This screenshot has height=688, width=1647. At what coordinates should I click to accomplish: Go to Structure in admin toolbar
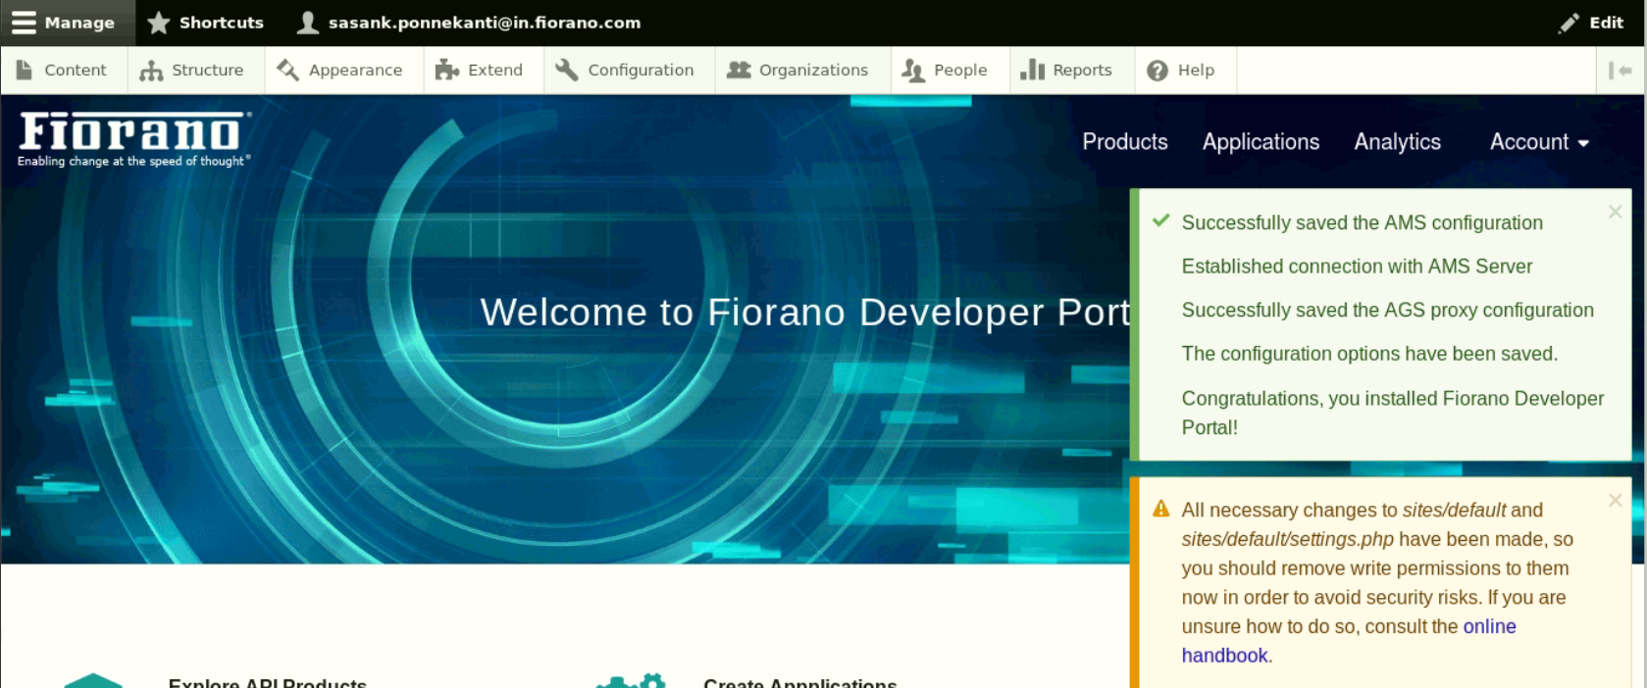(192, 71)
